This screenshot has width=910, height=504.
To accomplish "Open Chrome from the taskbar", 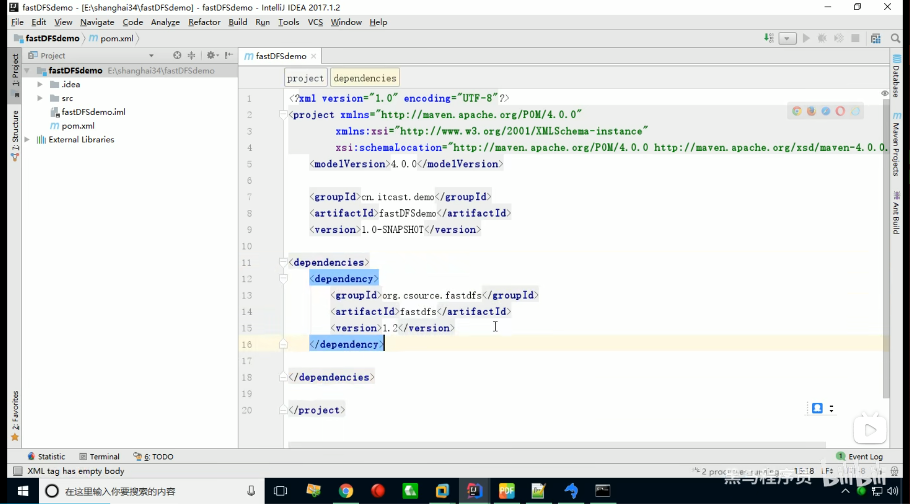I will click(346, 491).
